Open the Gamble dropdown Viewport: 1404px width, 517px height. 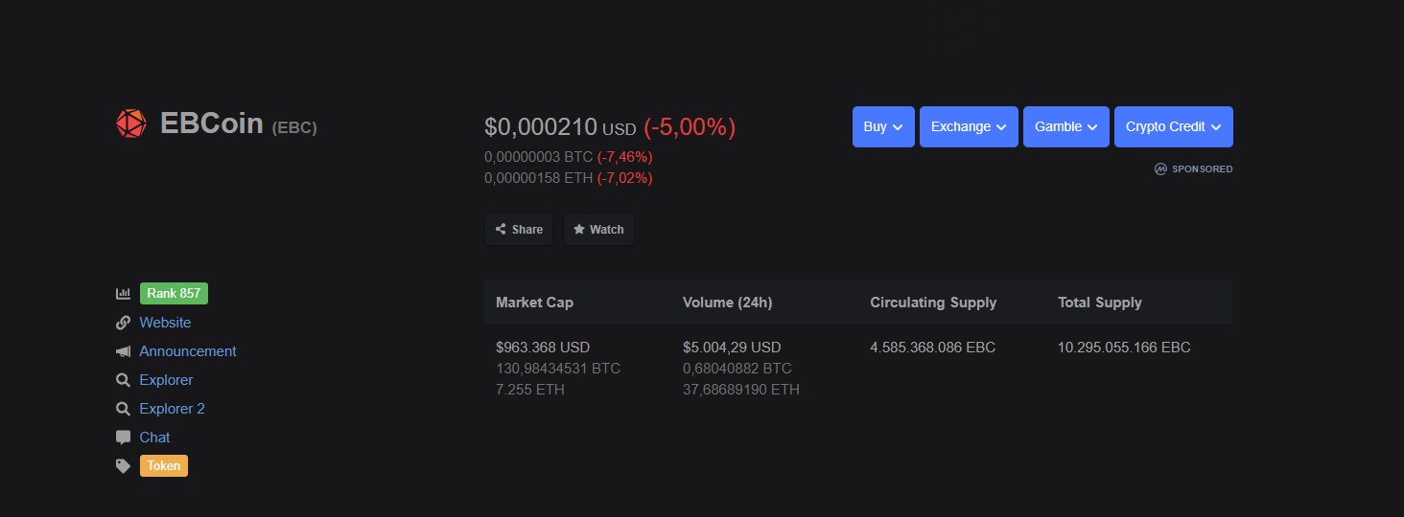(x=1066, y=126)
